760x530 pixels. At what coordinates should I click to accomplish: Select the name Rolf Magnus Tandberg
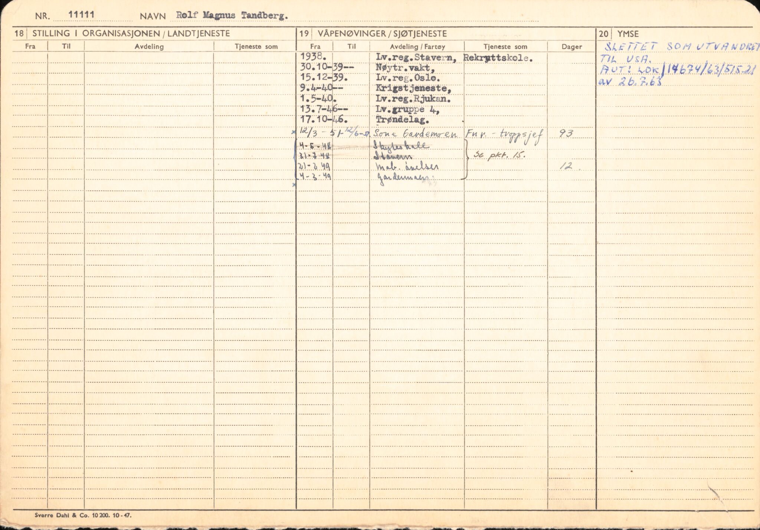pos(232,16)
